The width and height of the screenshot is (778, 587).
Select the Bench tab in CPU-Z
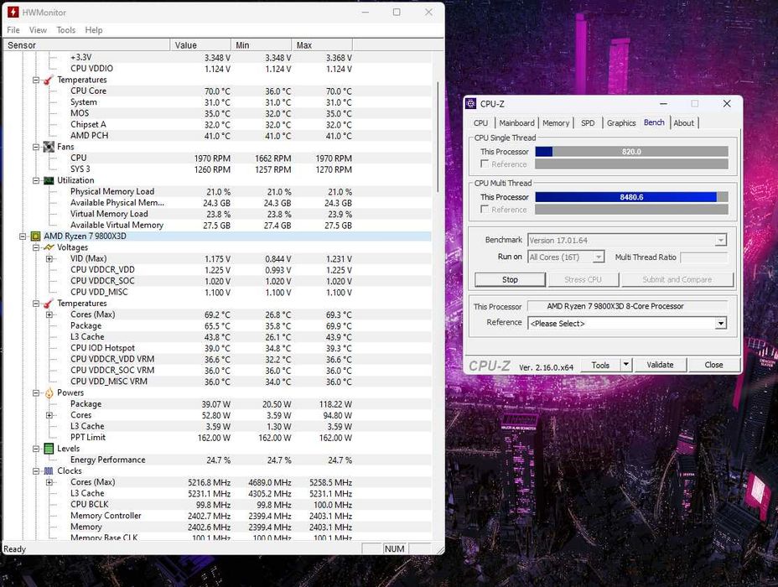(x=654, y=122)
